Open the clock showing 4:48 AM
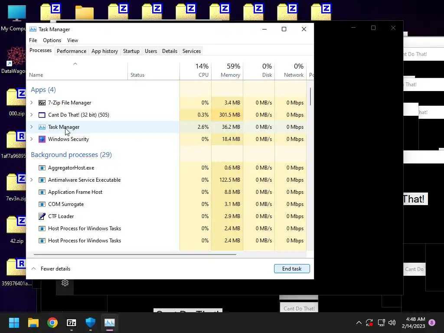The image size is (444, 333). click(413, 323)
